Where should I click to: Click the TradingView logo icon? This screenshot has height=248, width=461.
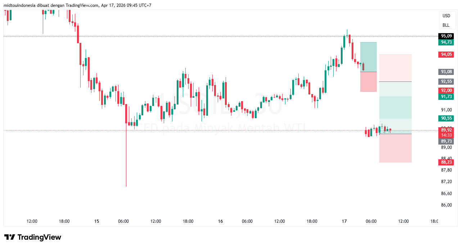[9, 237]
